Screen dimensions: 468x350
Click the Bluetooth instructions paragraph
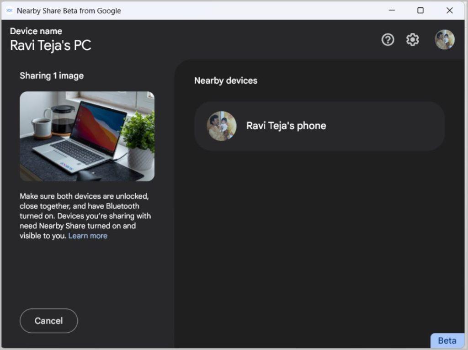click(85, 216)
